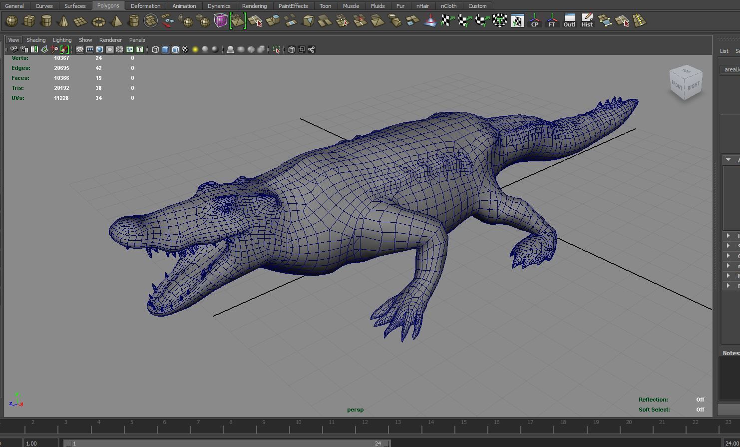Switch to the nCloth shelf tab
Screen dimensions: 740x447
pos(448,6)
